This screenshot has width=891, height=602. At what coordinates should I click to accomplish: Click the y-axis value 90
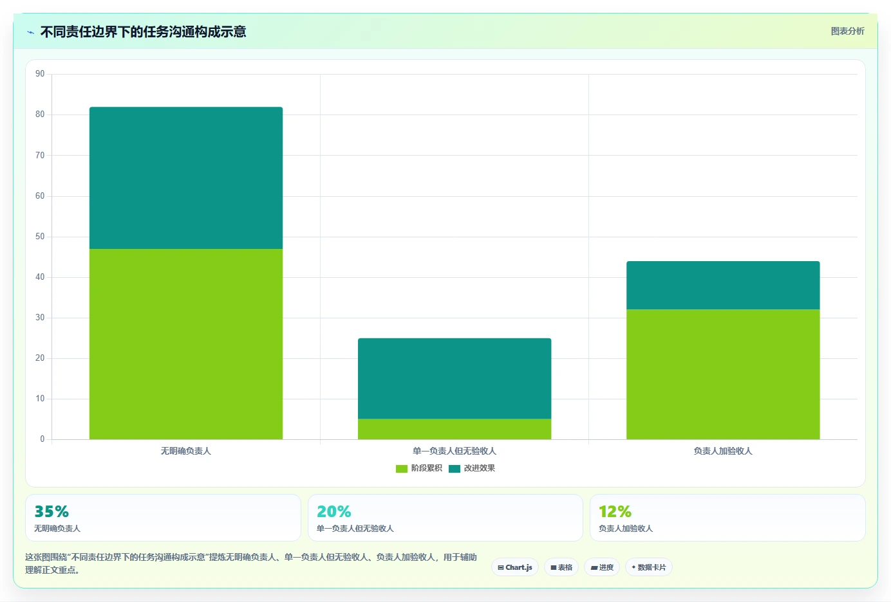coord(40,74)
